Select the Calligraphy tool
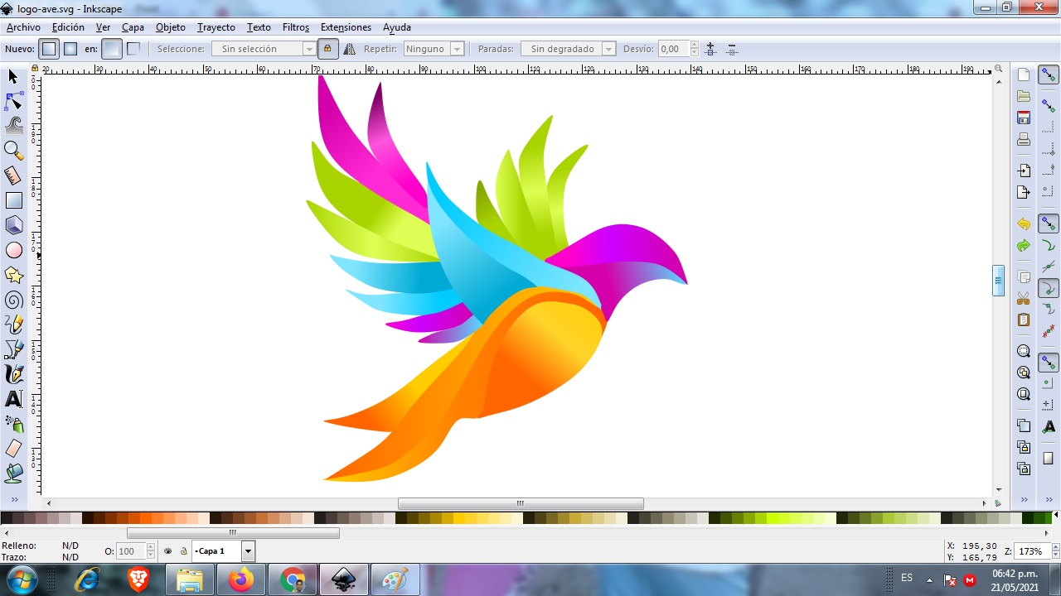The image size is (1061, 596). click(x=14, y=374)
